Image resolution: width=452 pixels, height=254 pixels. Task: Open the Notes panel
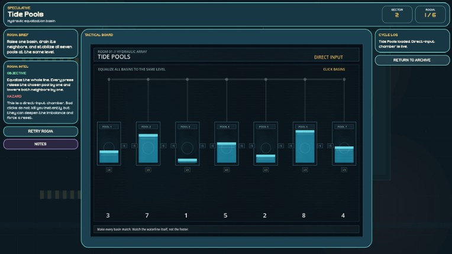point(40,144)
